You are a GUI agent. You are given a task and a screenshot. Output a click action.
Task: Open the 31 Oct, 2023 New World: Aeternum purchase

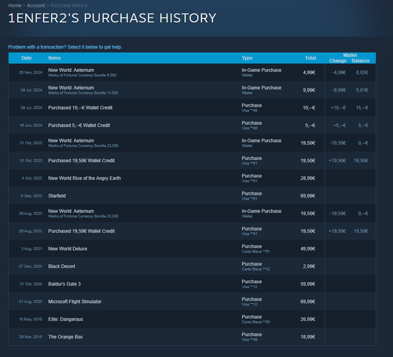[192, 143]
